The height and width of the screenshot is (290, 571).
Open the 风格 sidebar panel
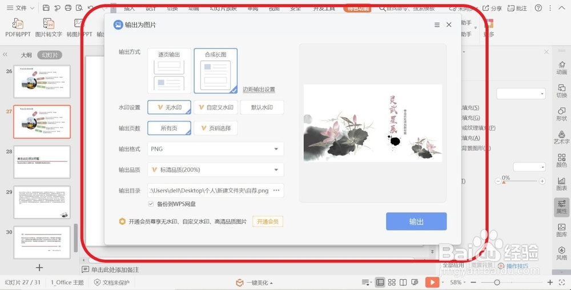[x=561, y=253]
